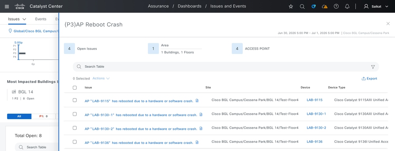Click Search Table field under Total Open
Image resolution: width=395 pixels, height=151 pixels.
pos(36,147)
